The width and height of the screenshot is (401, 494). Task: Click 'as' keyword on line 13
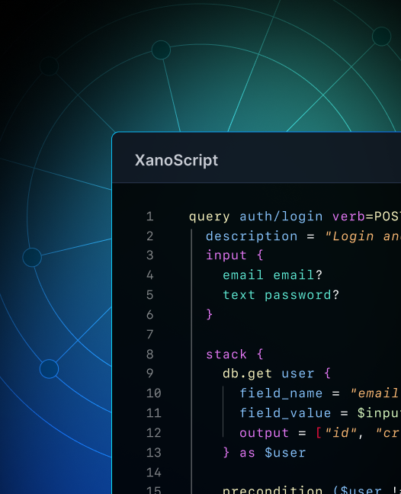tap(247, 453)
